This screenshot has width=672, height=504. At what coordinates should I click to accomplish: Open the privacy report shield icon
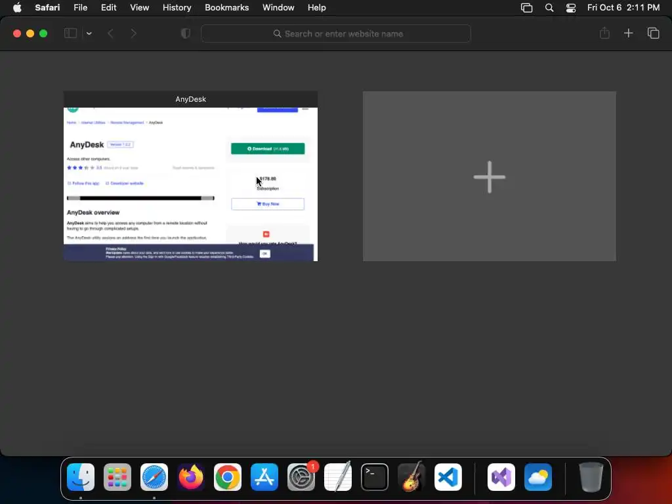(x=186, y=33)
